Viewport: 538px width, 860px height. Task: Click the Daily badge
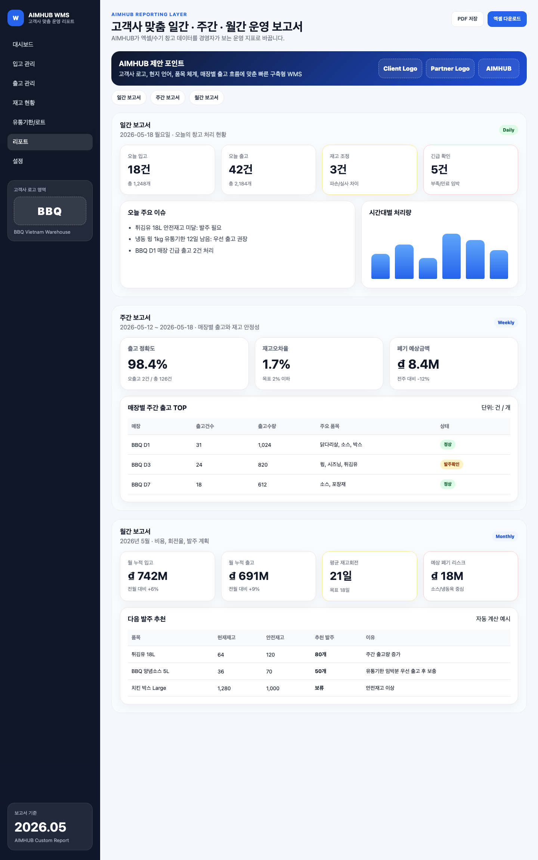pyautogui.click(x=508, y=130)
